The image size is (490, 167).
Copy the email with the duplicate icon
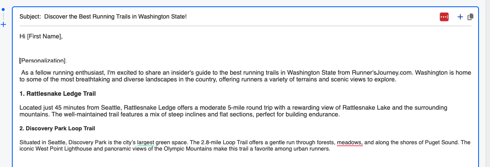(x=471, y=17)
